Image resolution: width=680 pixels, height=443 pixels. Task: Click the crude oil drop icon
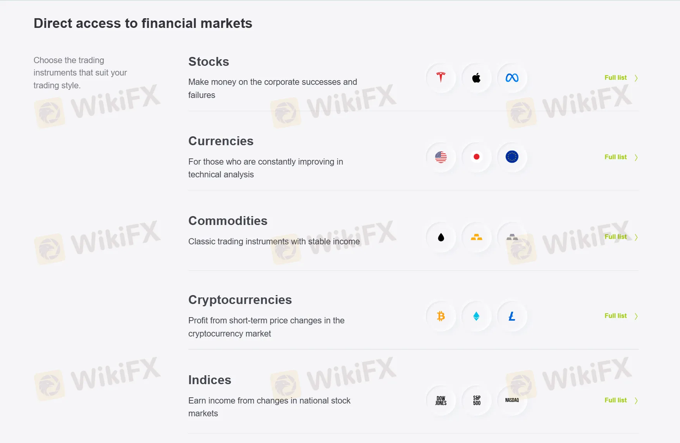pyautogui.click(x=441, y=237)
